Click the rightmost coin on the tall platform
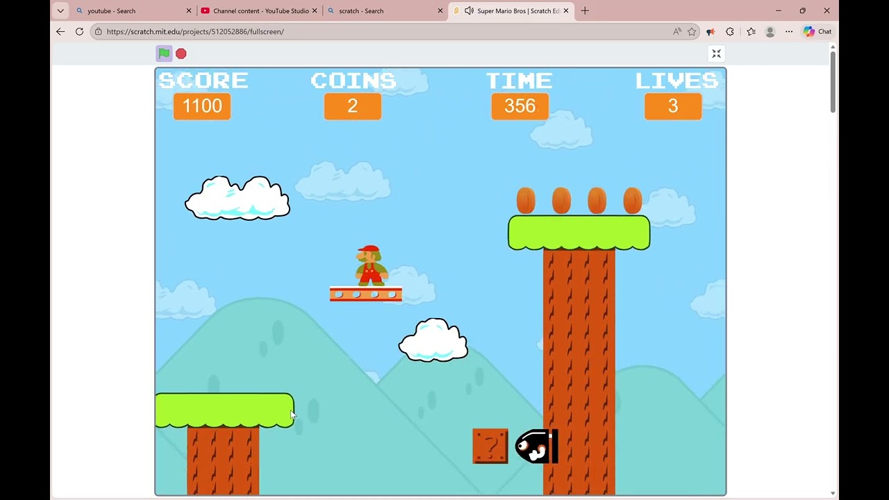 [x=632, y=201]
